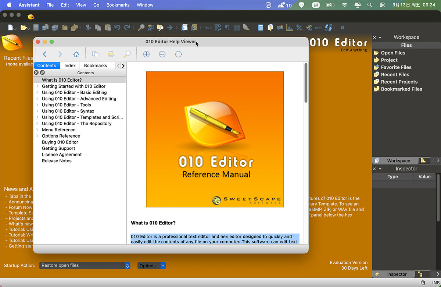Expand Getting Started with 010 Editor
Viewport: 441px width, 287px height.
tap(37, 86)
